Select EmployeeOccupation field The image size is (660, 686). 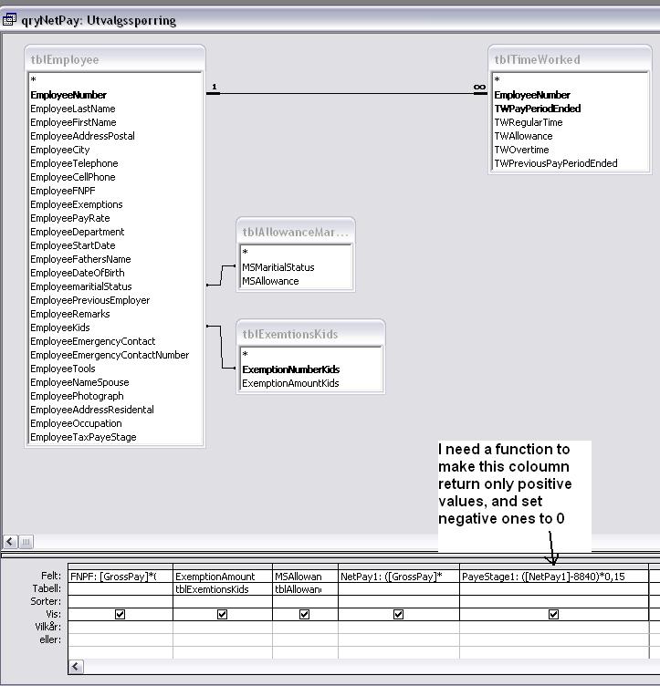click(x=115, y=423)
